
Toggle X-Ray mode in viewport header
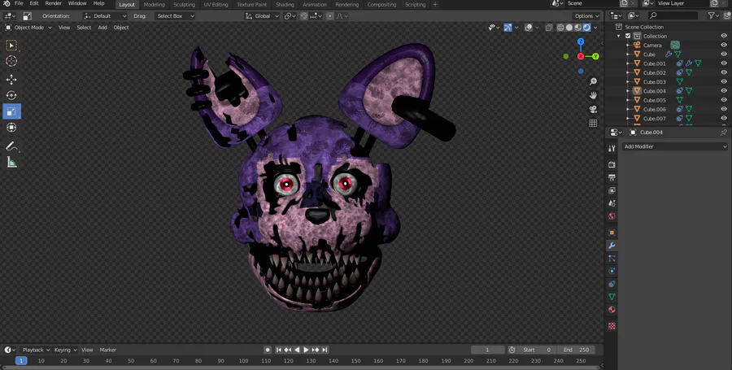(549, 28)
